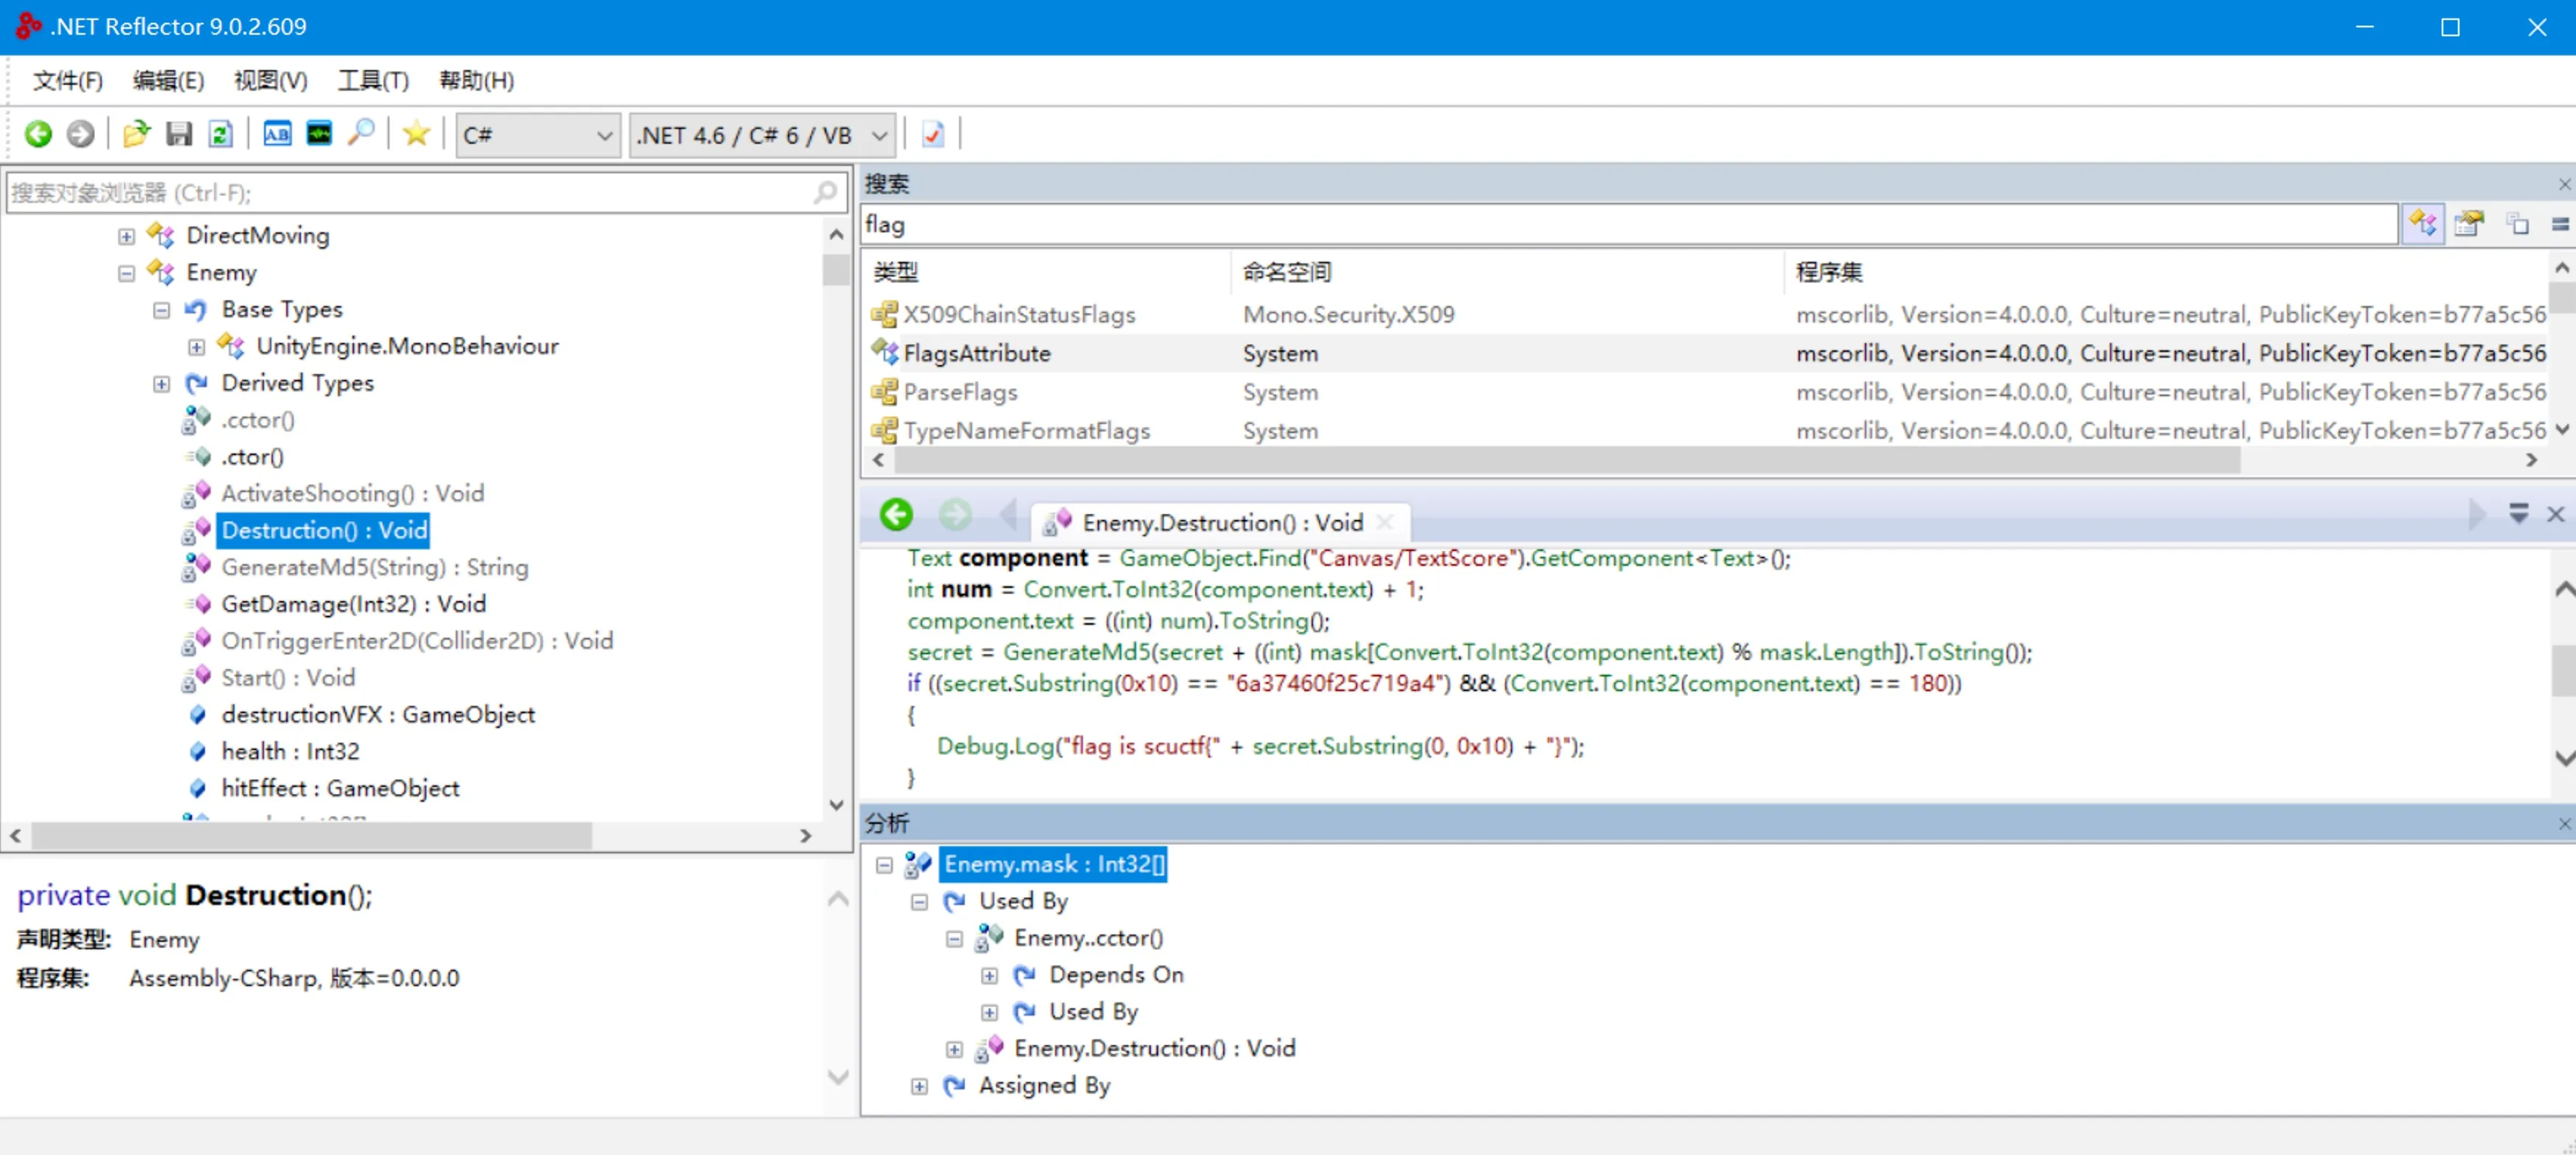Expand the Derived Types tree node
This screenshot has height=1155, width=2576.
click(161, 384)
